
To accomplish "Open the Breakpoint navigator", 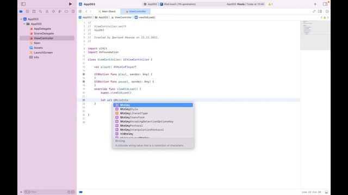I will [x=66, y=11].
